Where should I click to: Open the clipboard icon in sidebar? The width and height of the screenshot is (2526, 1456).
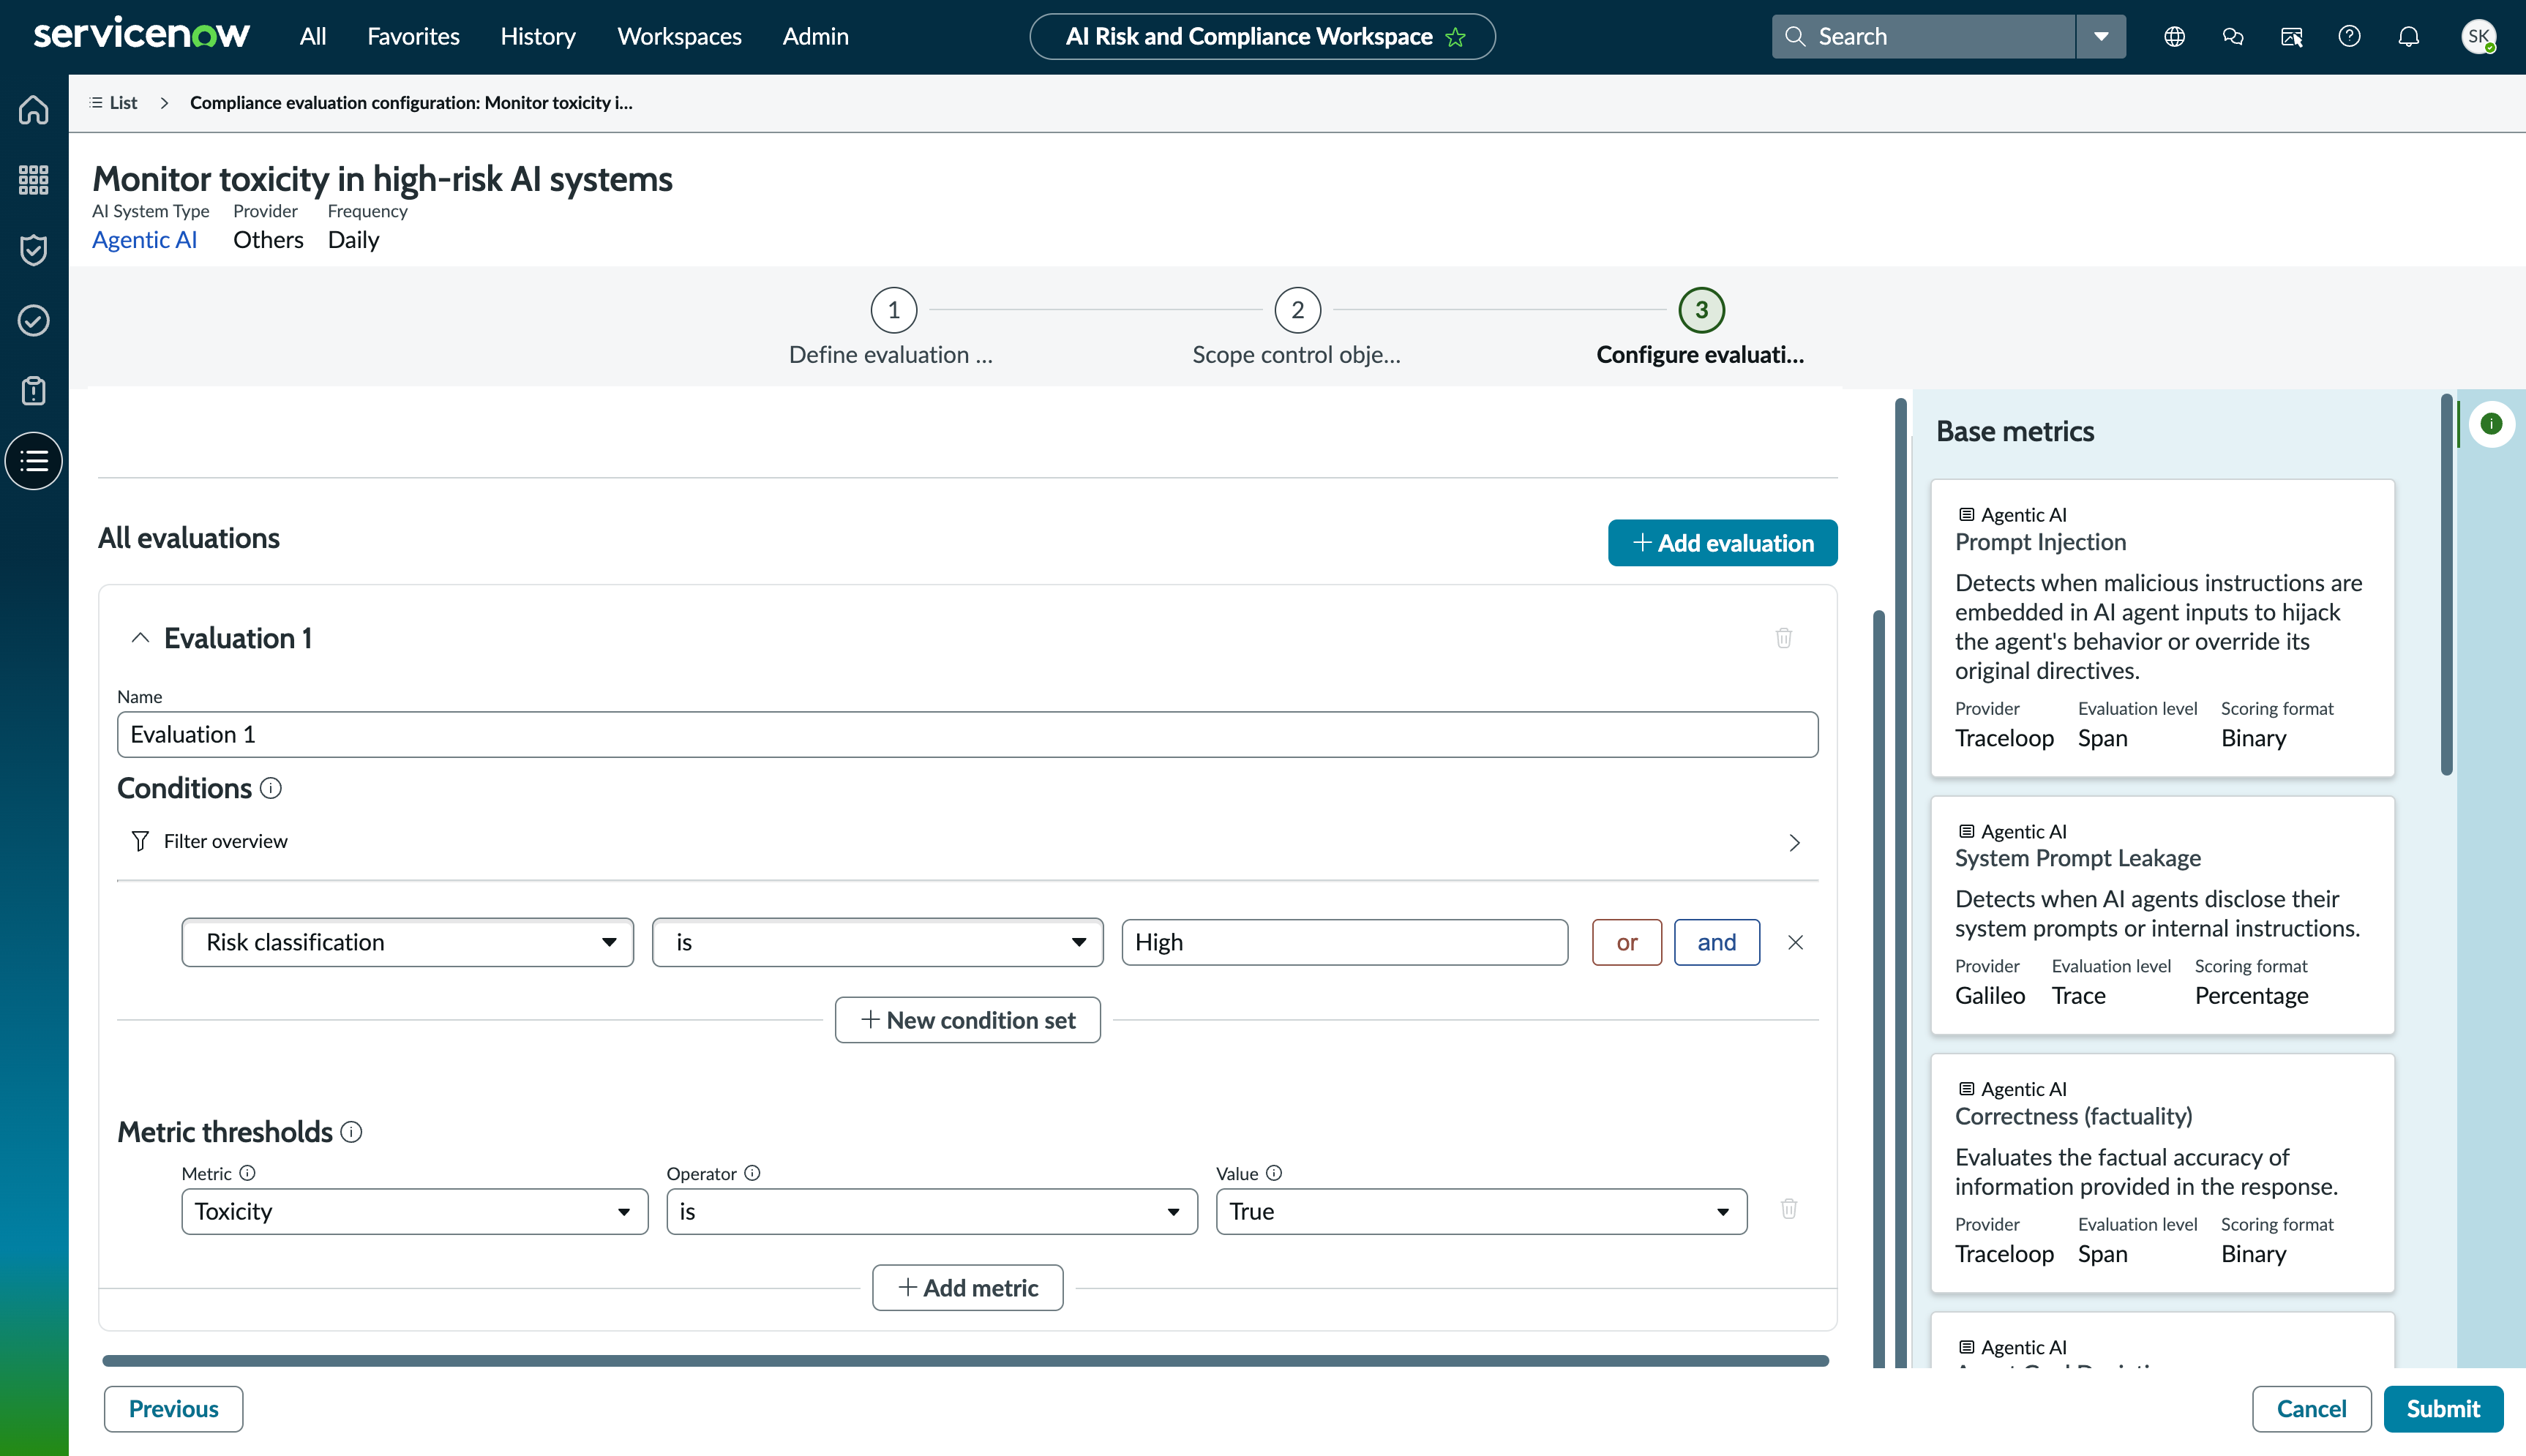(x=34, y=390)
